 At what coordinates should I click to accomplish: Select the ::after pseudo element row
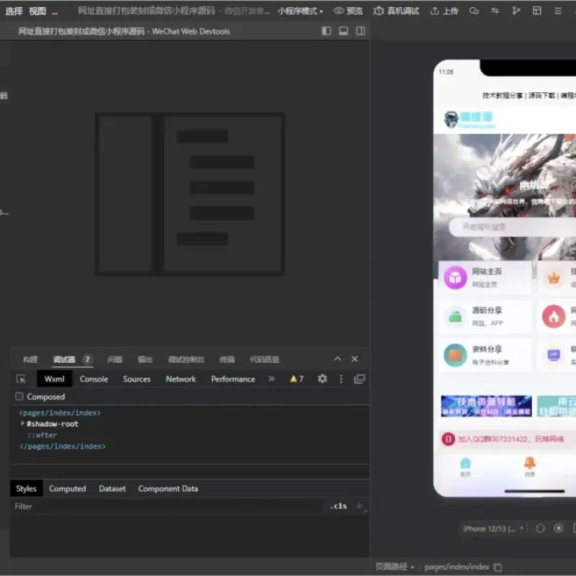42,435
